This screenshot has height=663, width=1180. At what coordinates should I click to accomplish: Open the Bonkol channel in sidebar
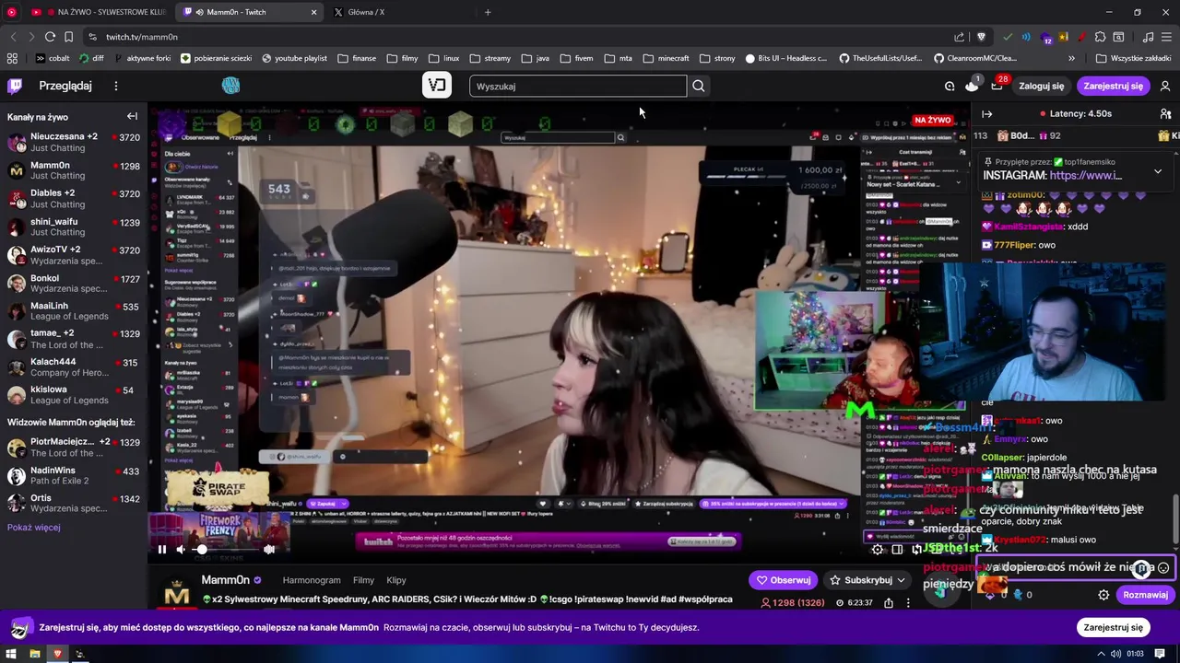pyautogui.click(x=74, y=283)
